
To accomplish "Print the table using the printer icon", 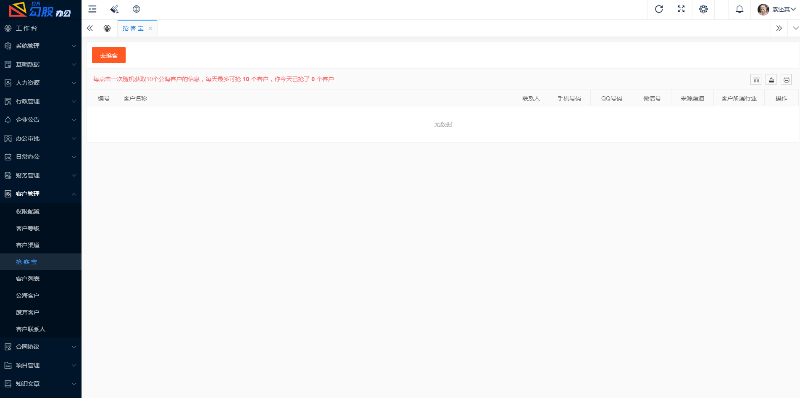I will click(x=787, y=79).
